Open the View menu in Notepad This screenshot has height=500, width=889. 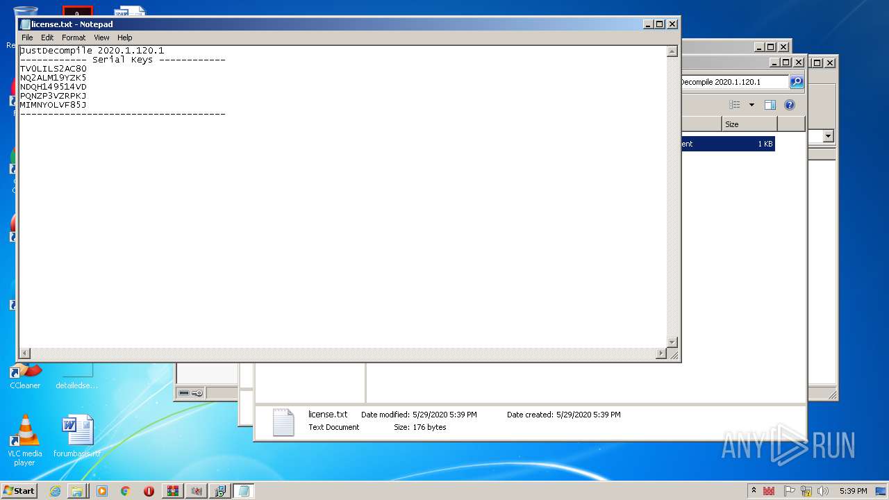[101, 37]
